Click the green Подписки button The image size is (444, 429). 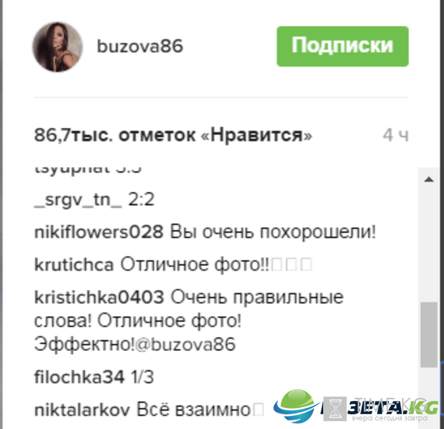[x=343, y=46]
